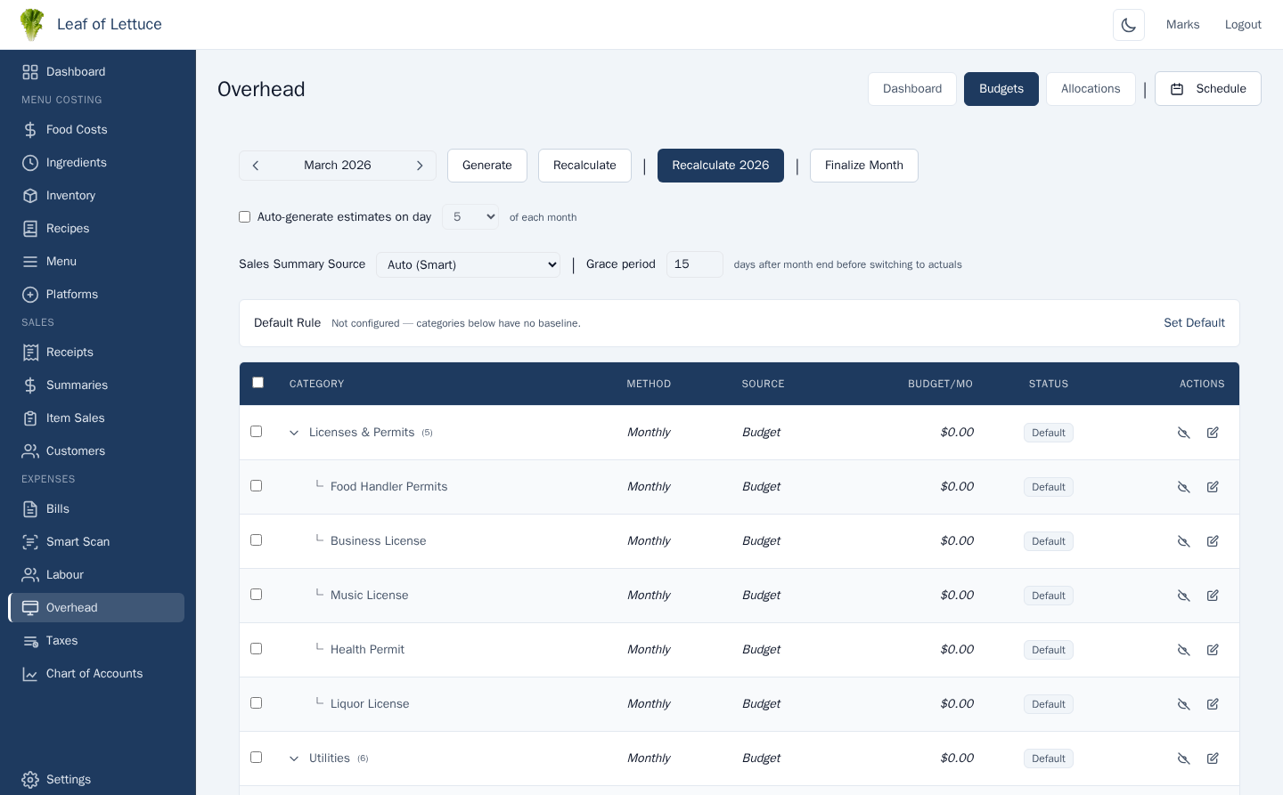Open Sales Summary Source dropdown

(x=468, y=264)
